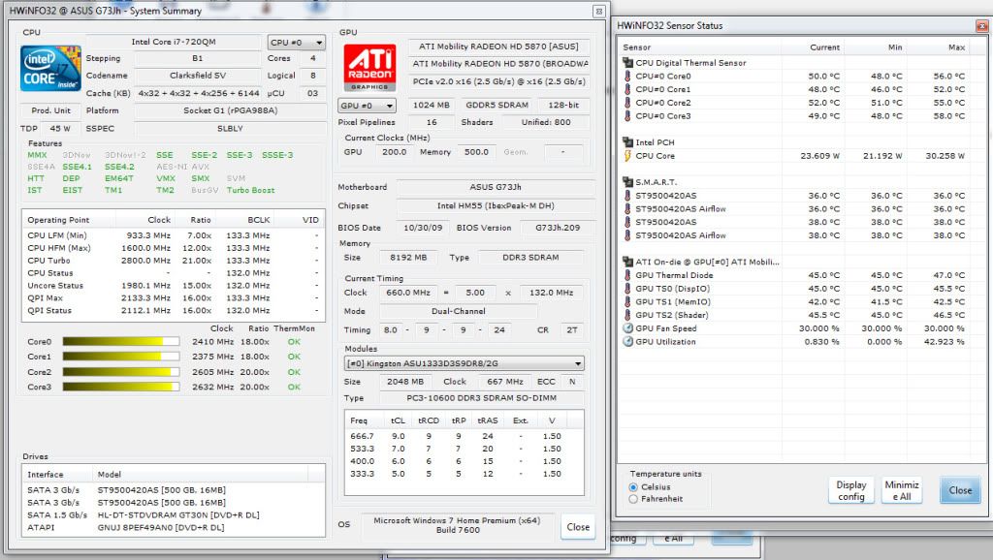
Task: Select the CPU name field Intel Core i7-720QM
Action: click(174, 42)
